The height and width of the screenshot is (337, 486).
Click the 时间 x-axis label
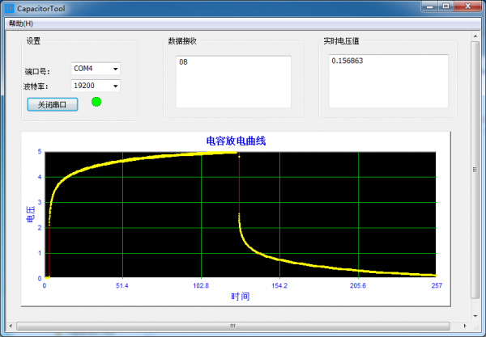(241, 297)
